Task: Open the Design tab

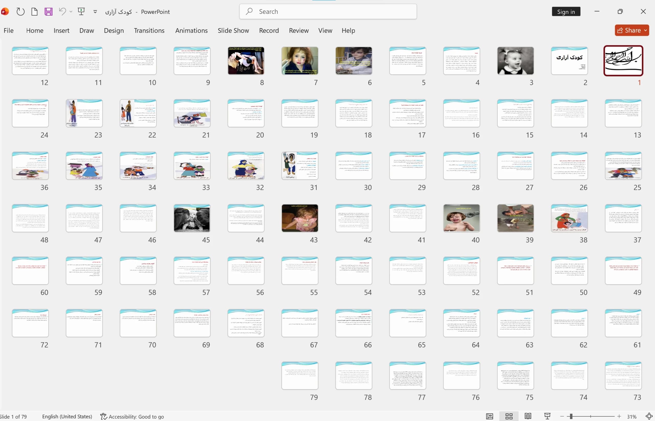Action: click(114, 30)
